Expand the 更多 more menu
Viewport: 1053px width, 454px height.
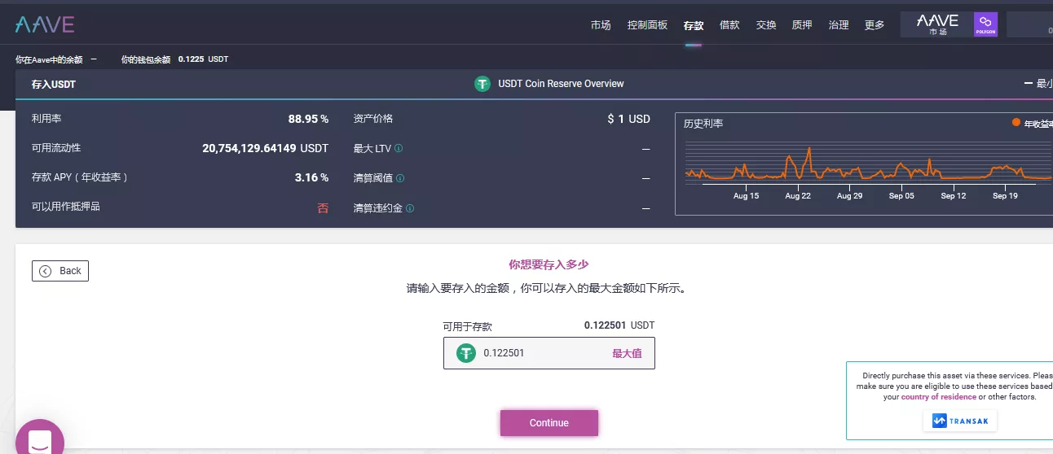[875, 25]
